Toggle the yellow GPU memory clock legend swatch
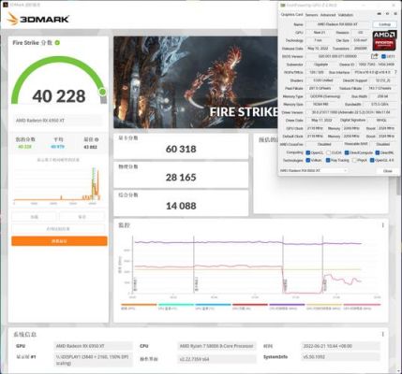The width and height of the screenshot is (402, 374). point(324,305)
